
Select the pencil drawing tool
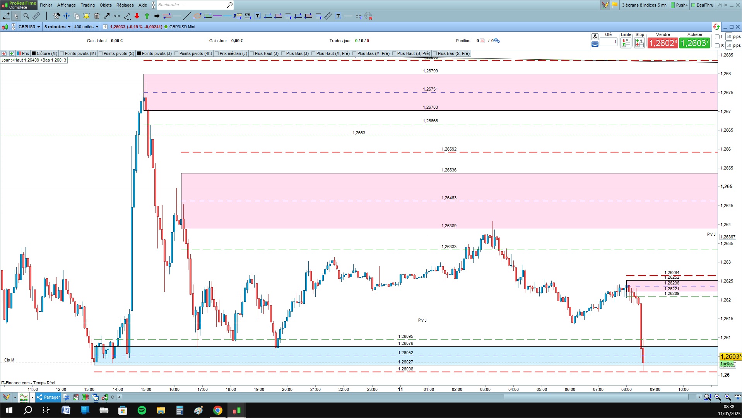(x=6, y=16)
